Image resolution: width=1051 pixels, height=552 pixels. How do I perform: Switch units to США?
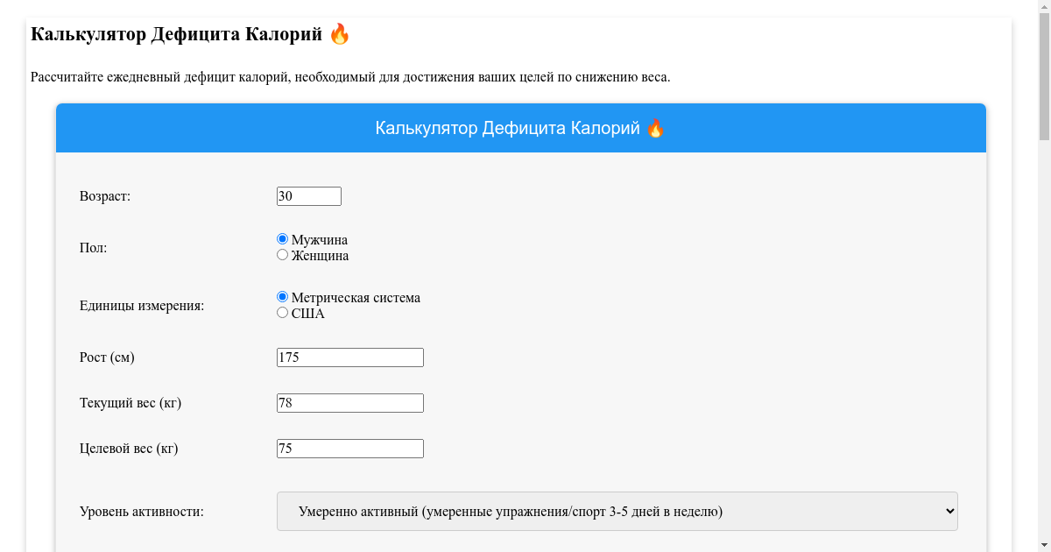point(282,313)
